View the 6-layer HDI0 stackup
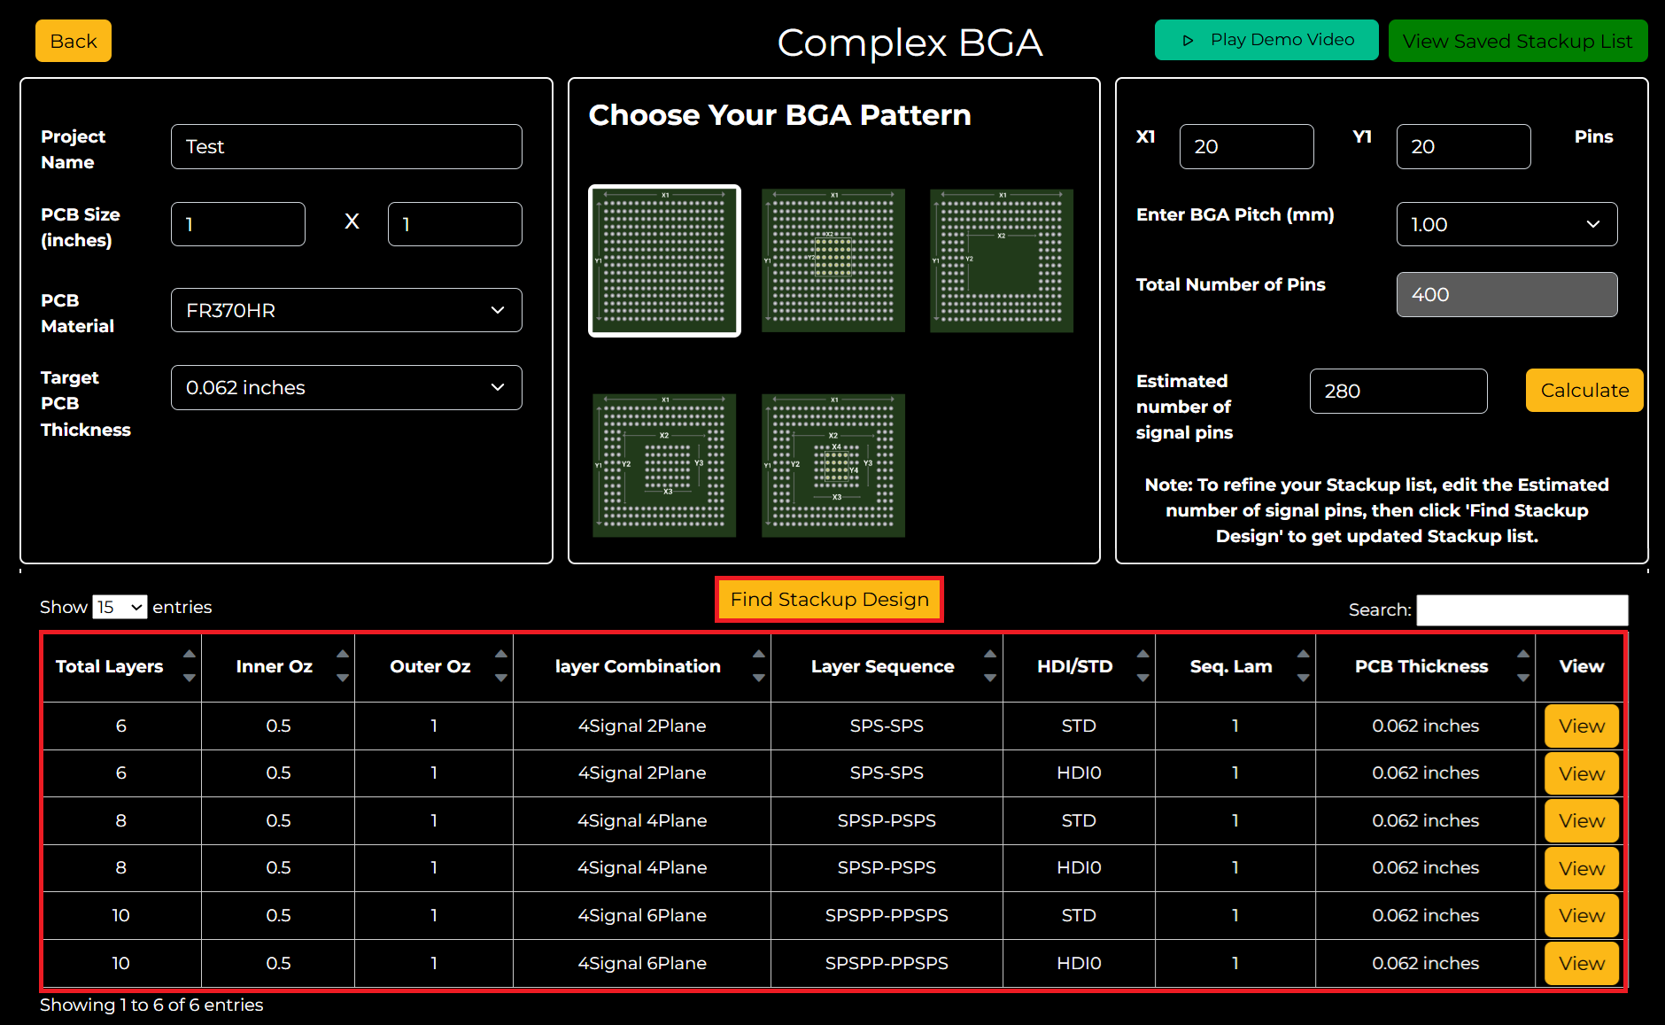The image size is (1665, 1025). pyautogui.click(x=1582, y=773)
